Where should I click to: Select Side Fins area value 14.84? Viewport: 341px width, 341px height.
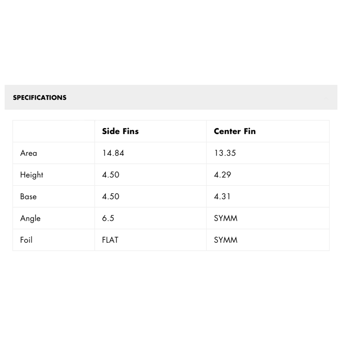pyautogui.click(x=113, y=153)
